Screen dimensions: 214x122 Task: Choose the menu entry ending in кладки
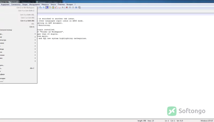[x=18, y=78]
